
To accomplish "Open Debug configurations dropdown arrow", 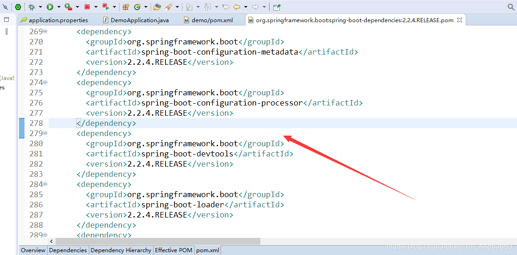I will [40, 6].
